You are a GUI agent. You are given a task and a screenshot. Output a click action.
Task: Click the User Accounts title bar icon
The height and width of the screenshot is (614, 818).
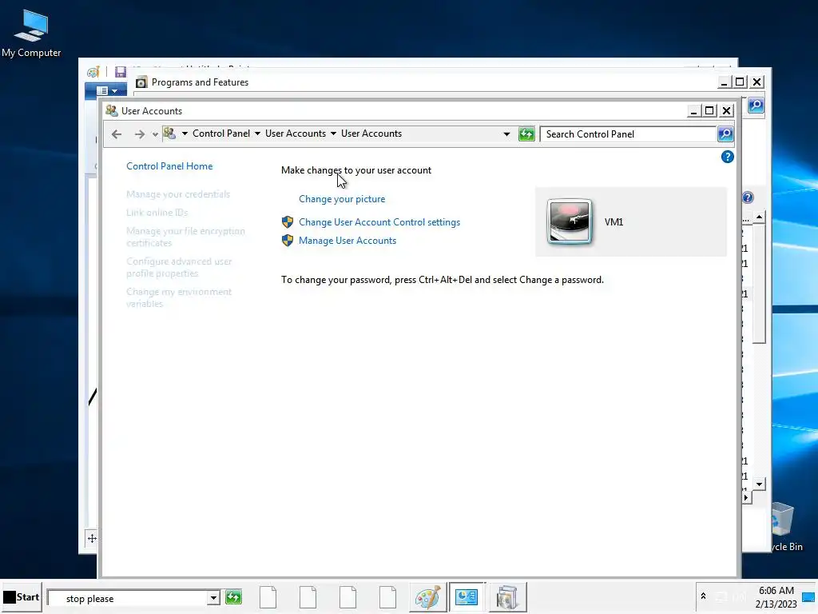coord(112,110)
